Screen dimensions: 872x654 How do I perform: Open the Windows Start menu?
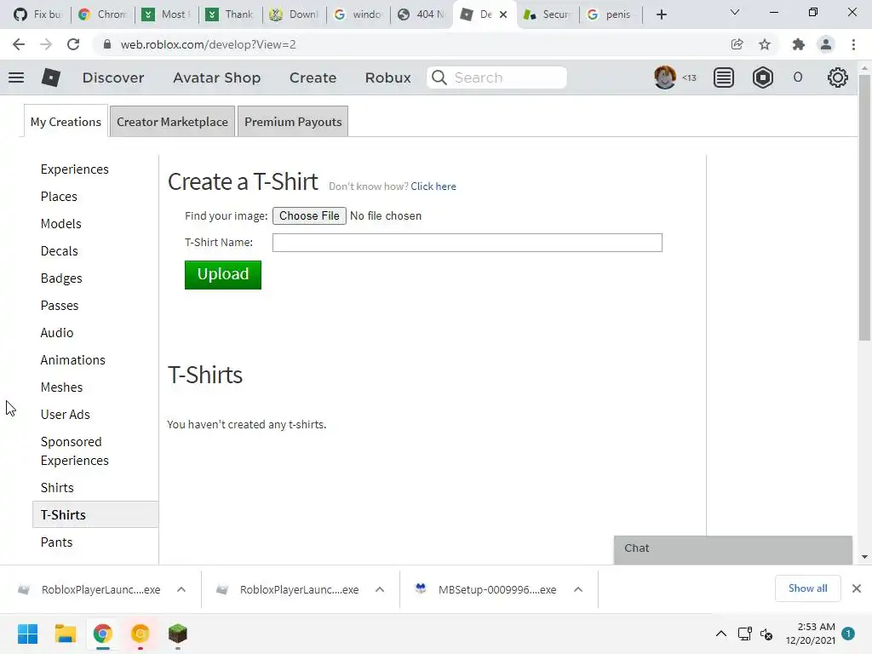point(27,634)
